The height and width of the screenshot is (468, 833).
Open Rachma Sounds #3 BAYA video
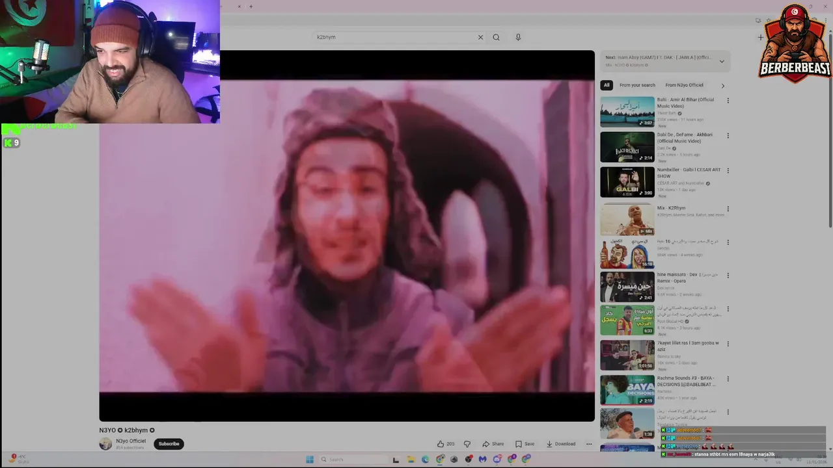coord(687,381)
